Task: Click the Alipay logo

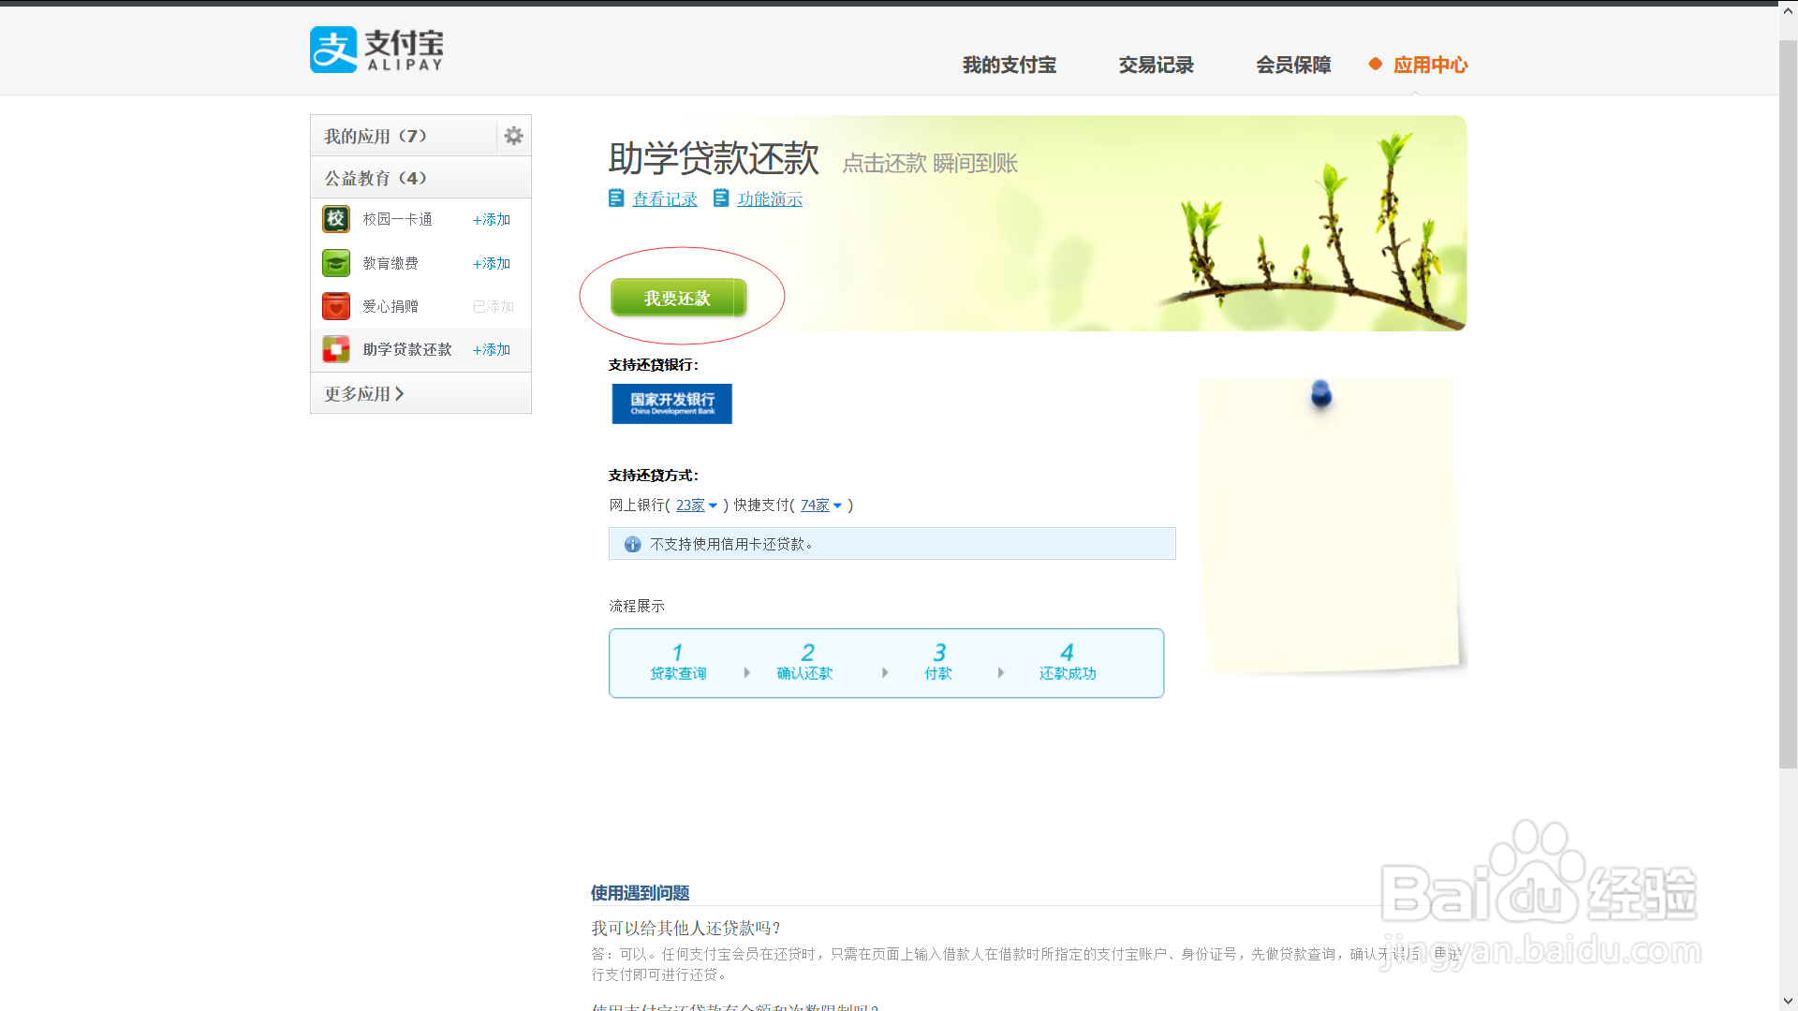Action: coord(375,49)
